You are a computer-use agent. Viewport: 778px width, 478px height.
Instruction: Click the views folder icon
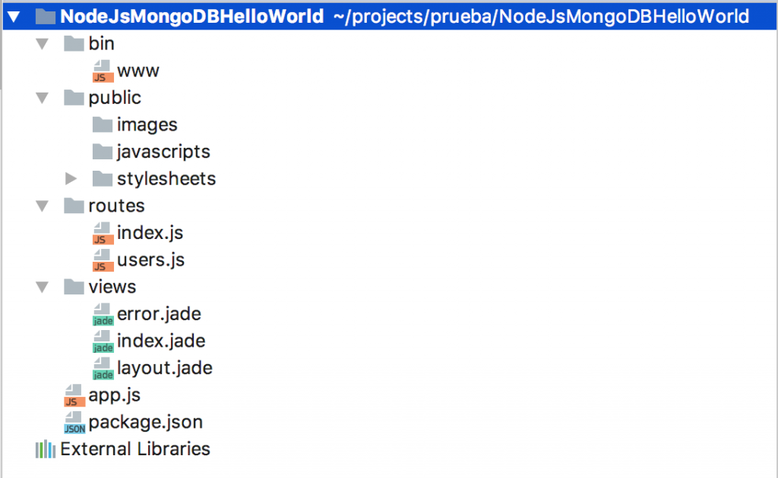pyautogui.click(x=74, y=287)
